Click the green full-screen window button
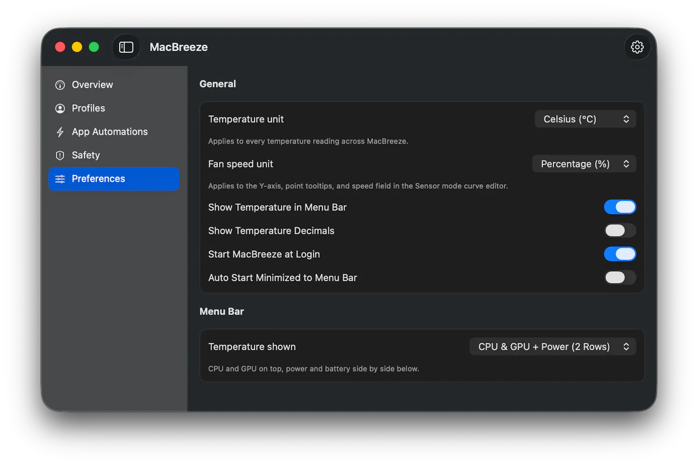 click(94, 47)
